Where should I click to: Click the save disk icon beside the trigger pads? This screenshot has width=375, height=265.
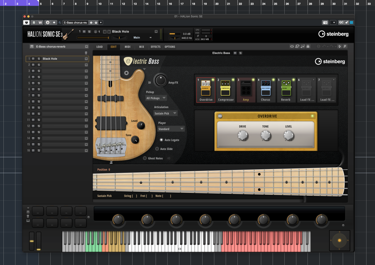click(x=28, y=212)
